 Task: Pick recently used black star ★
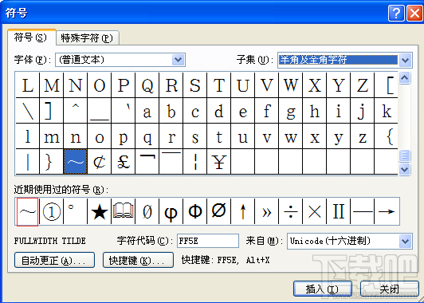point(100,211)
